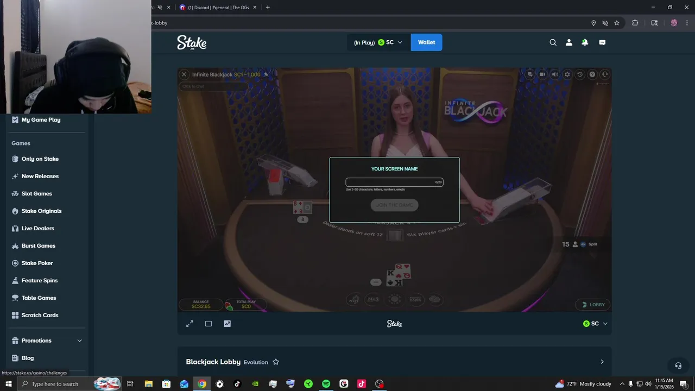
Task: Expand the Promotions menu chevron
Action: click(x=79, y=340)
